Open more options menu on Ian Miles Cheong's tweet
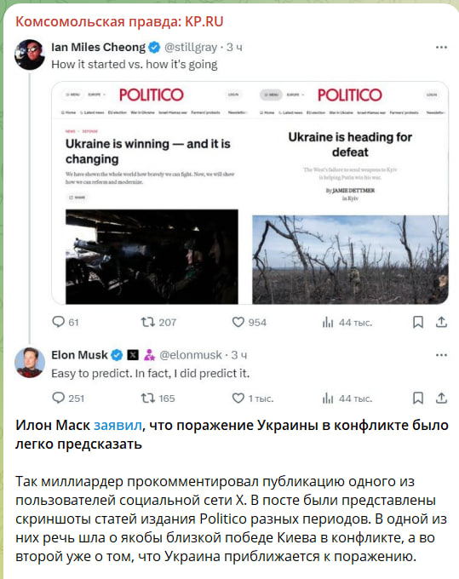This screenshot has height=579, width=459. coord(441,48)
